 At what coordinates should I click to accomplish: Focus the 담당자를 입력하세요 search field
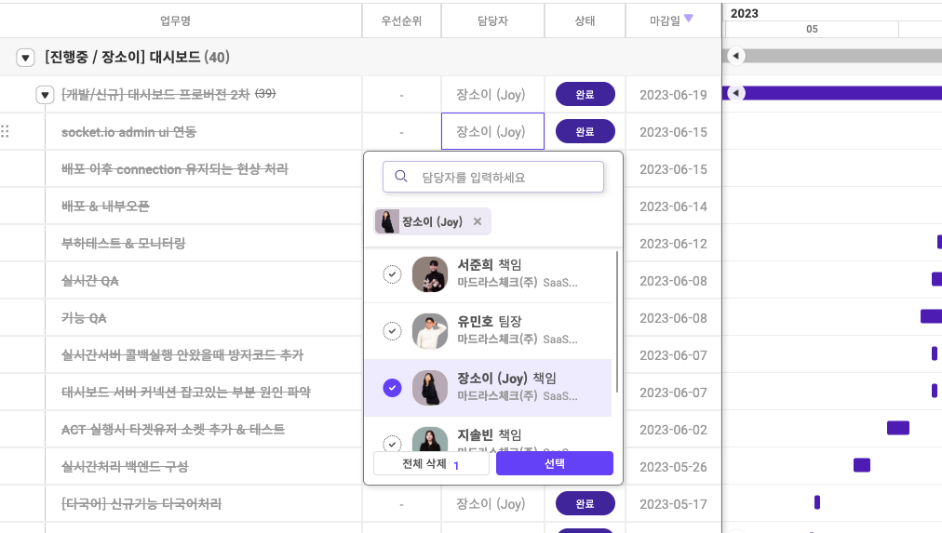493,177
